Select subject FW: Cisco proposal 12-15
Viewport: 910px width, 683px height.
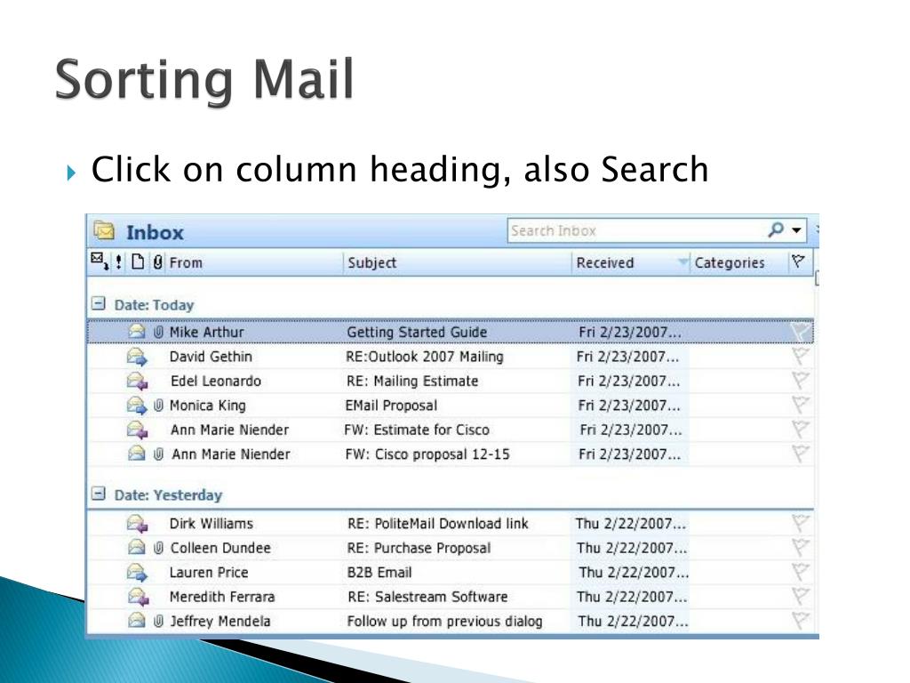427,454
